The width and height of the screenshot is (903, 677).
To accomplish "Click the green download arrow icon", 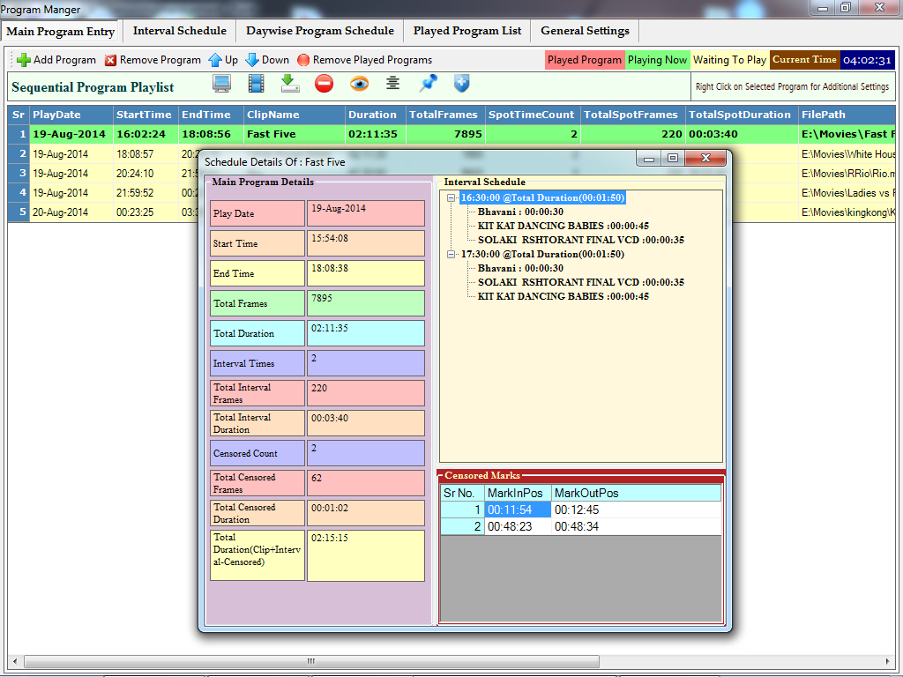I will click(290, 84).
